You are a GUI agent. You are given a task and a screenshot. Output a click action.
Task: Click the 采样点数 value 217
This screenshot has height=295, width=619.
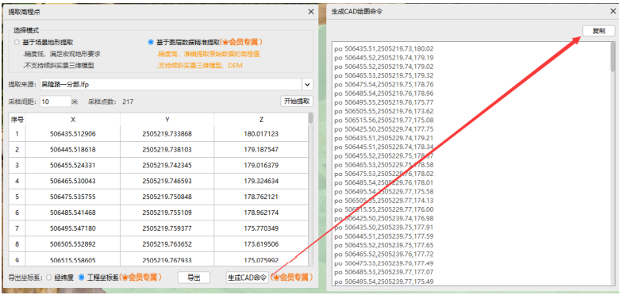click(128, 102)
